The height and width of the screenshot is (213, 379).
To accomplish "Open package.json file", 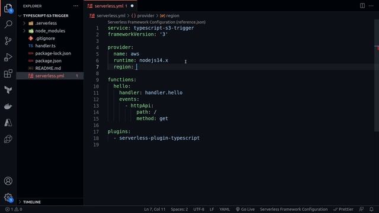I will click(x=48, y=60).
